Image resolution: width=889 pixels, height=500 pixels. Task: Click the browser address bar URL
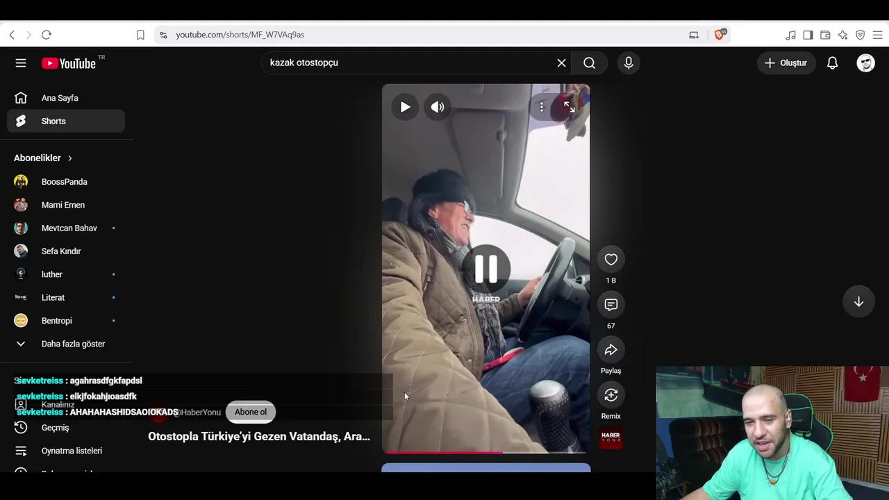[x=240, y=35]
